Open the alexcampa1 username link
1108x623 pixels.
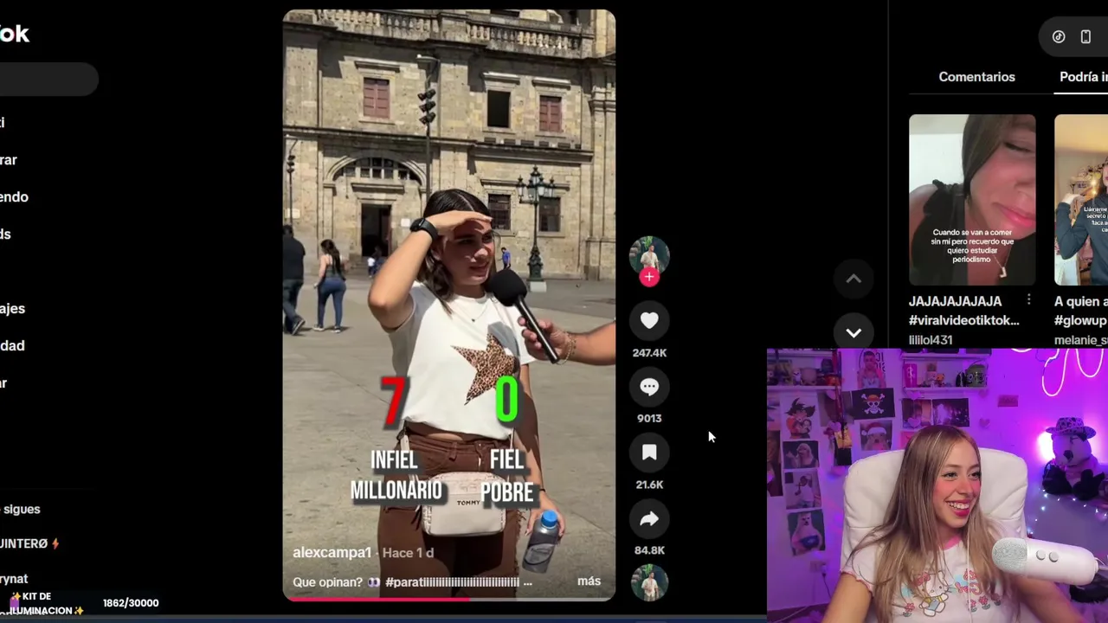[x=332, y=552]
